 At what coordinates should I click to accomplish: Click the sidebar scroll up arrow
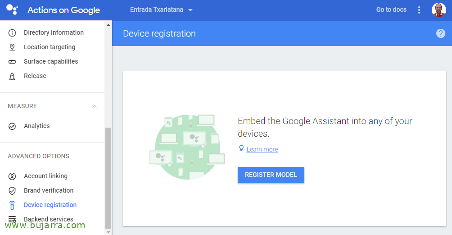click(108, 25)
